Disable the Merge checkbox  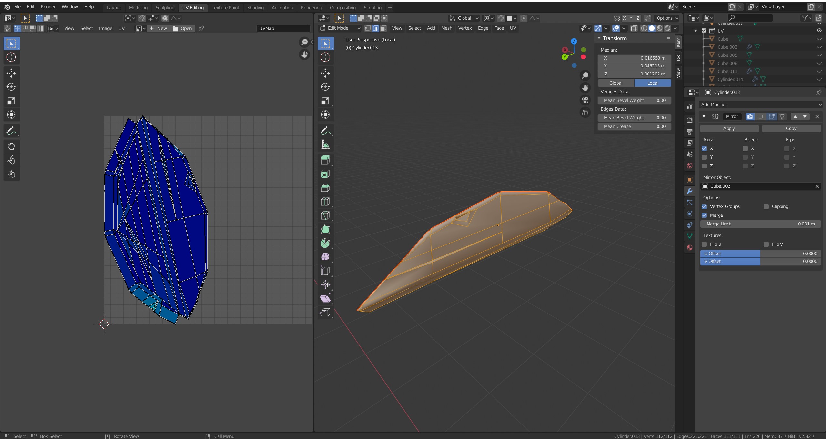coord(704,215)
